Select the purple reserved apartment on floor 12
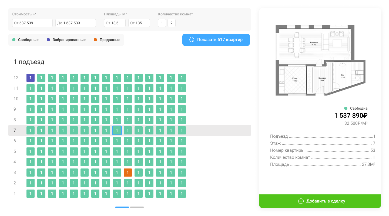 pos(31,78)
